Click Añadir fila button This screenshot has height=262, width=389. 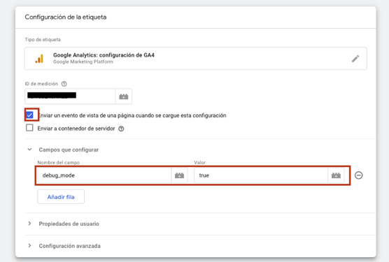point(61,197)
